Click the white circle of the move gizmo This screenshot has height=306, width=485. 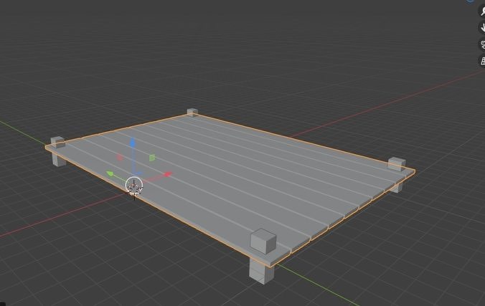pos(134,186)
